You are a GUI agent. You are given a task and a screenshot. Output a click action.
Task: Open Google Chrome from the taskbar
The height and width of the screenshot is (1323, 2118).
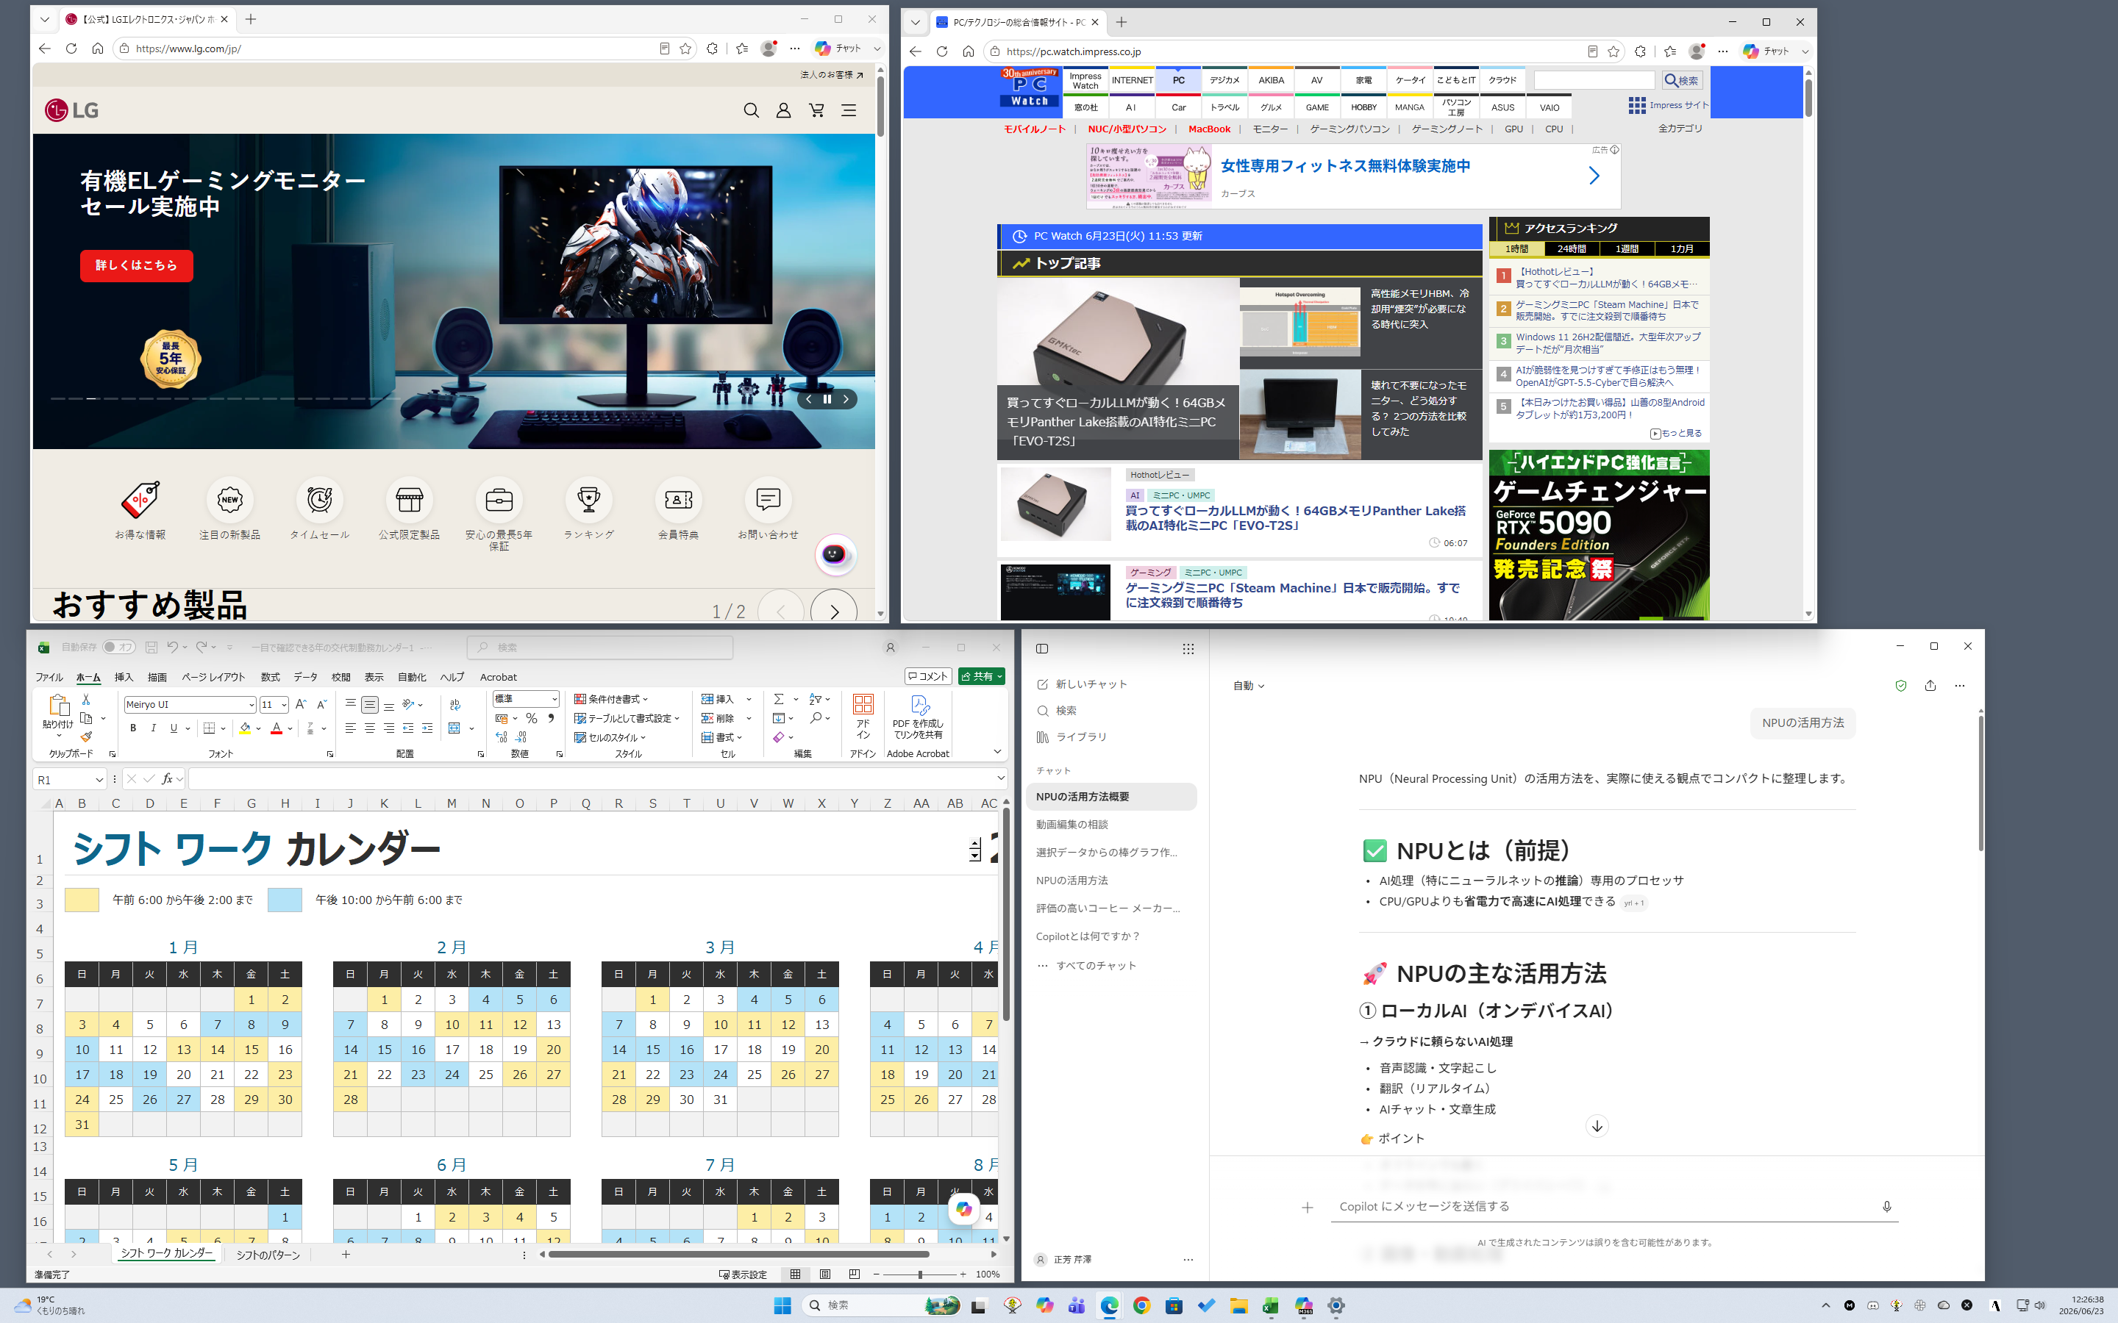tap(1141, 1305)
